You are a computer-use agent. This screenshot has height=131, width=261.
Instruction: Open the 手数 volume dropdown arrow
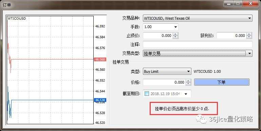point(175,27)
